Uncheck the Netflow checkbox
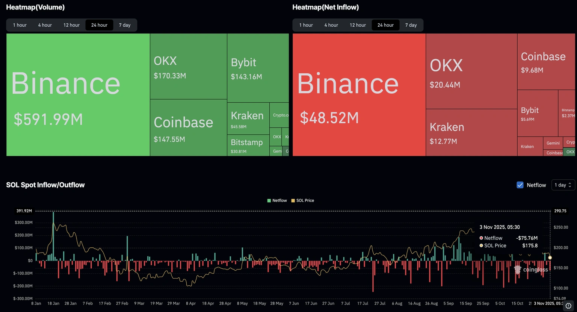The height and width of the screenshot is (312, 577). [520, 185]
